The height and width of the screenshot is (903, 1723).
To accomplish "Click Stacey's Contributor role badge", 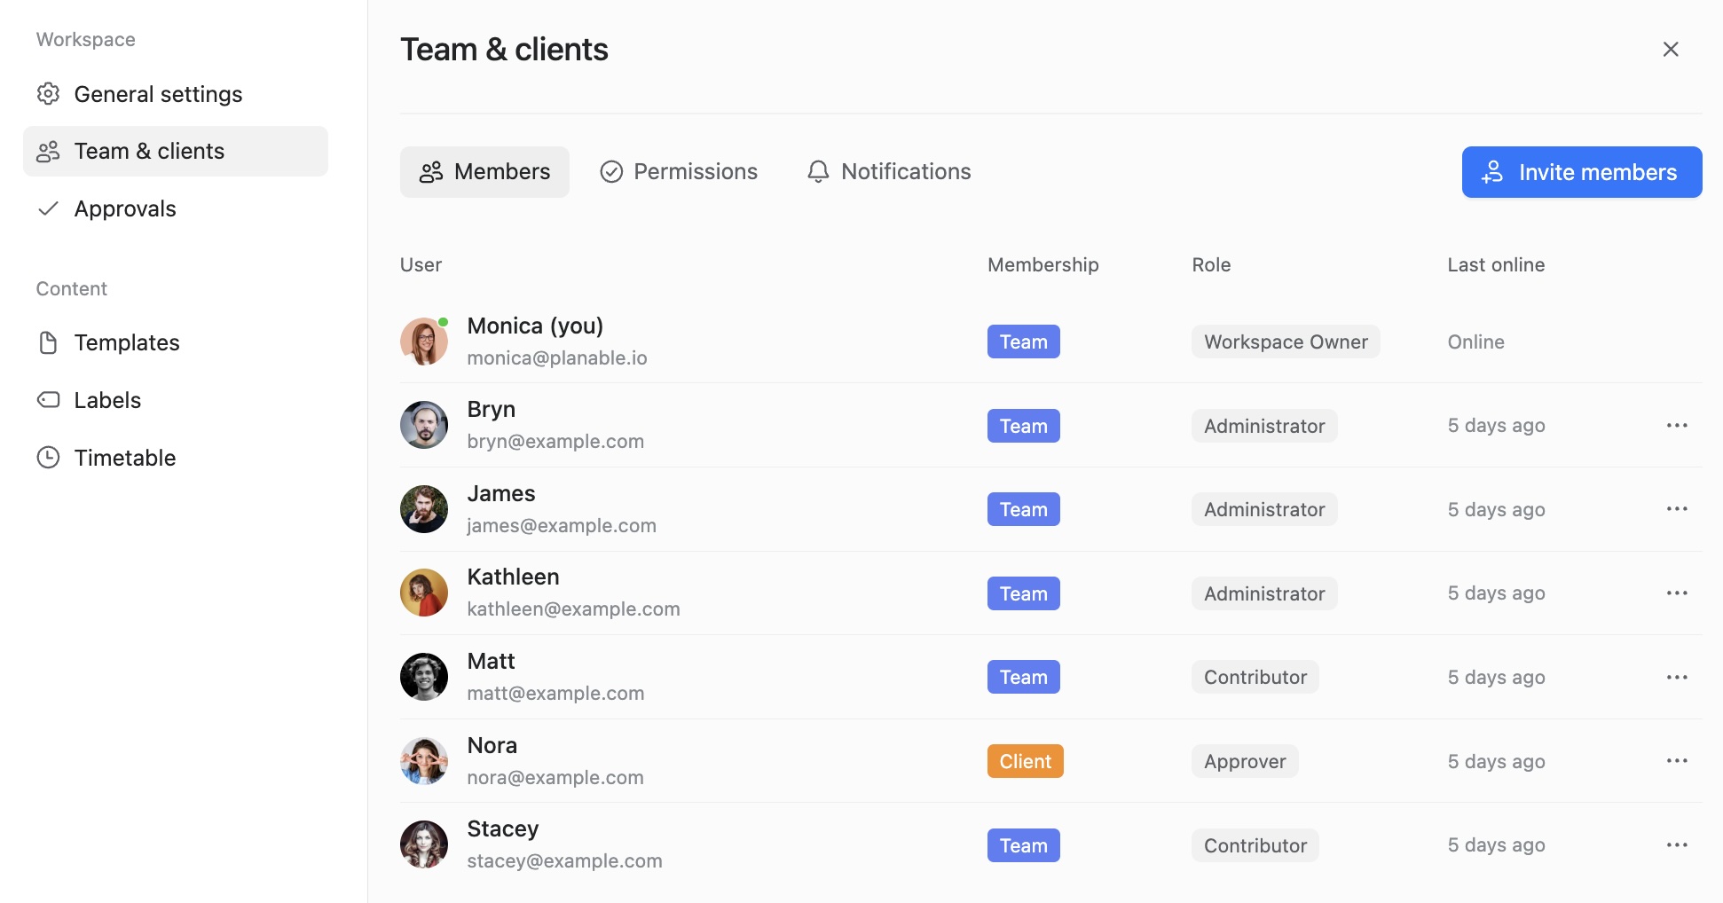I will coord(1255,845).
